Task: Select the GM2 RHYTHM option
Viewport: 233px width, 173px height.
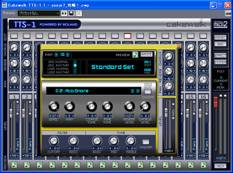Action: tap(75, 65)
